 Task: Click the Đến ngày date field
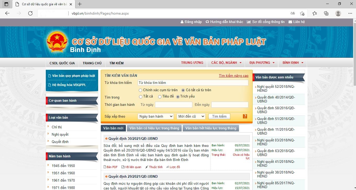pos(230,105)
